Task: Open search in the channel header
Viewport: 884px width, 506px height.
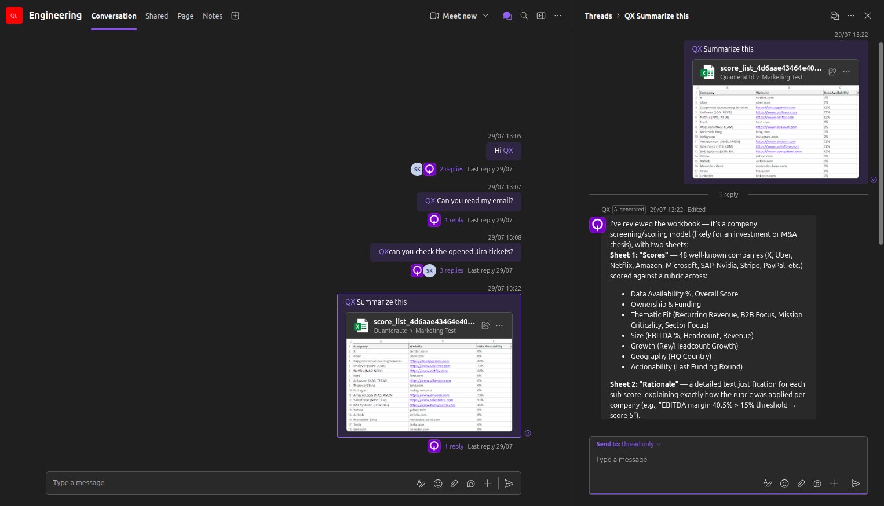Action: tap(524, 16)
